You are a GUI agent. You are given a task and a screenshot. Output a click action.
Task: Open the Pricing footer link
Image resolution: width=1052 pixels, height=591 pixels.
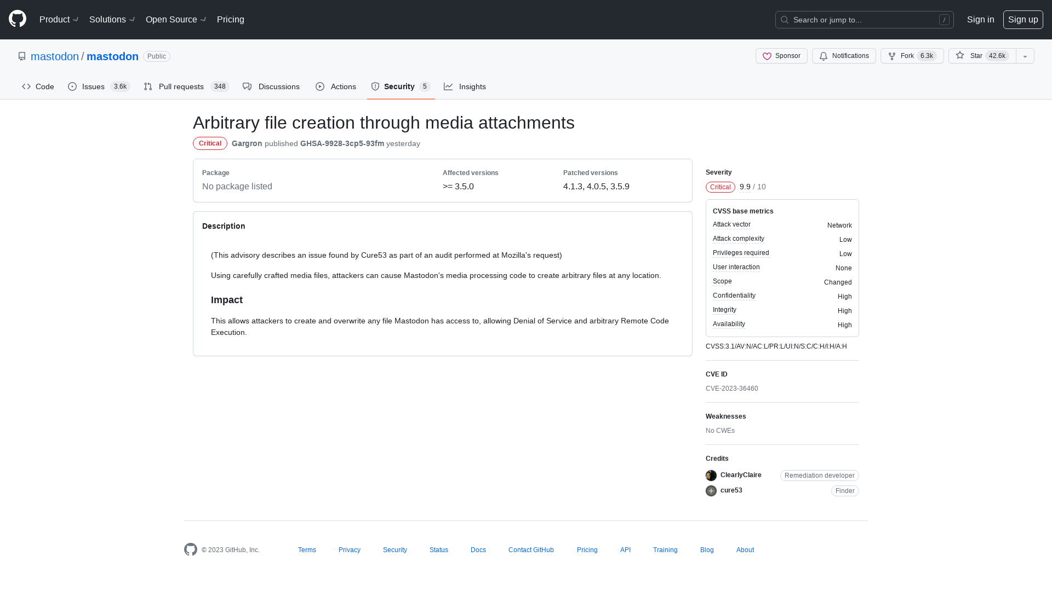(587, 550)
